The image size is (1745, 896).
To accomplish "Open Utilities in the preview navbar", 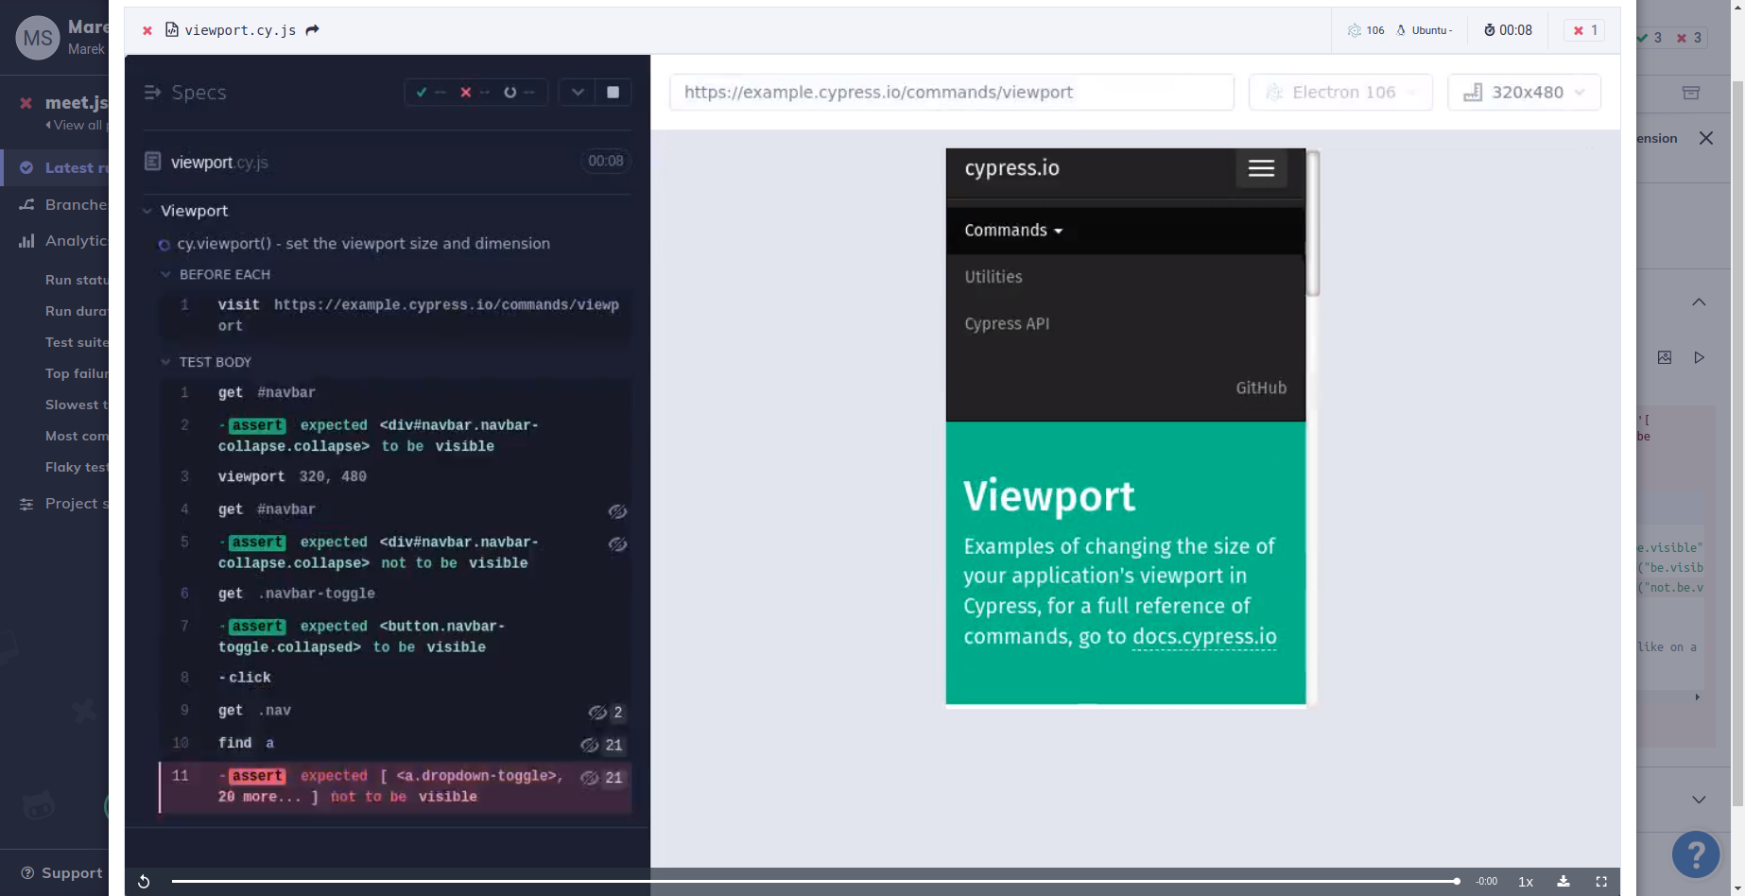I will (x=993, y=277).
